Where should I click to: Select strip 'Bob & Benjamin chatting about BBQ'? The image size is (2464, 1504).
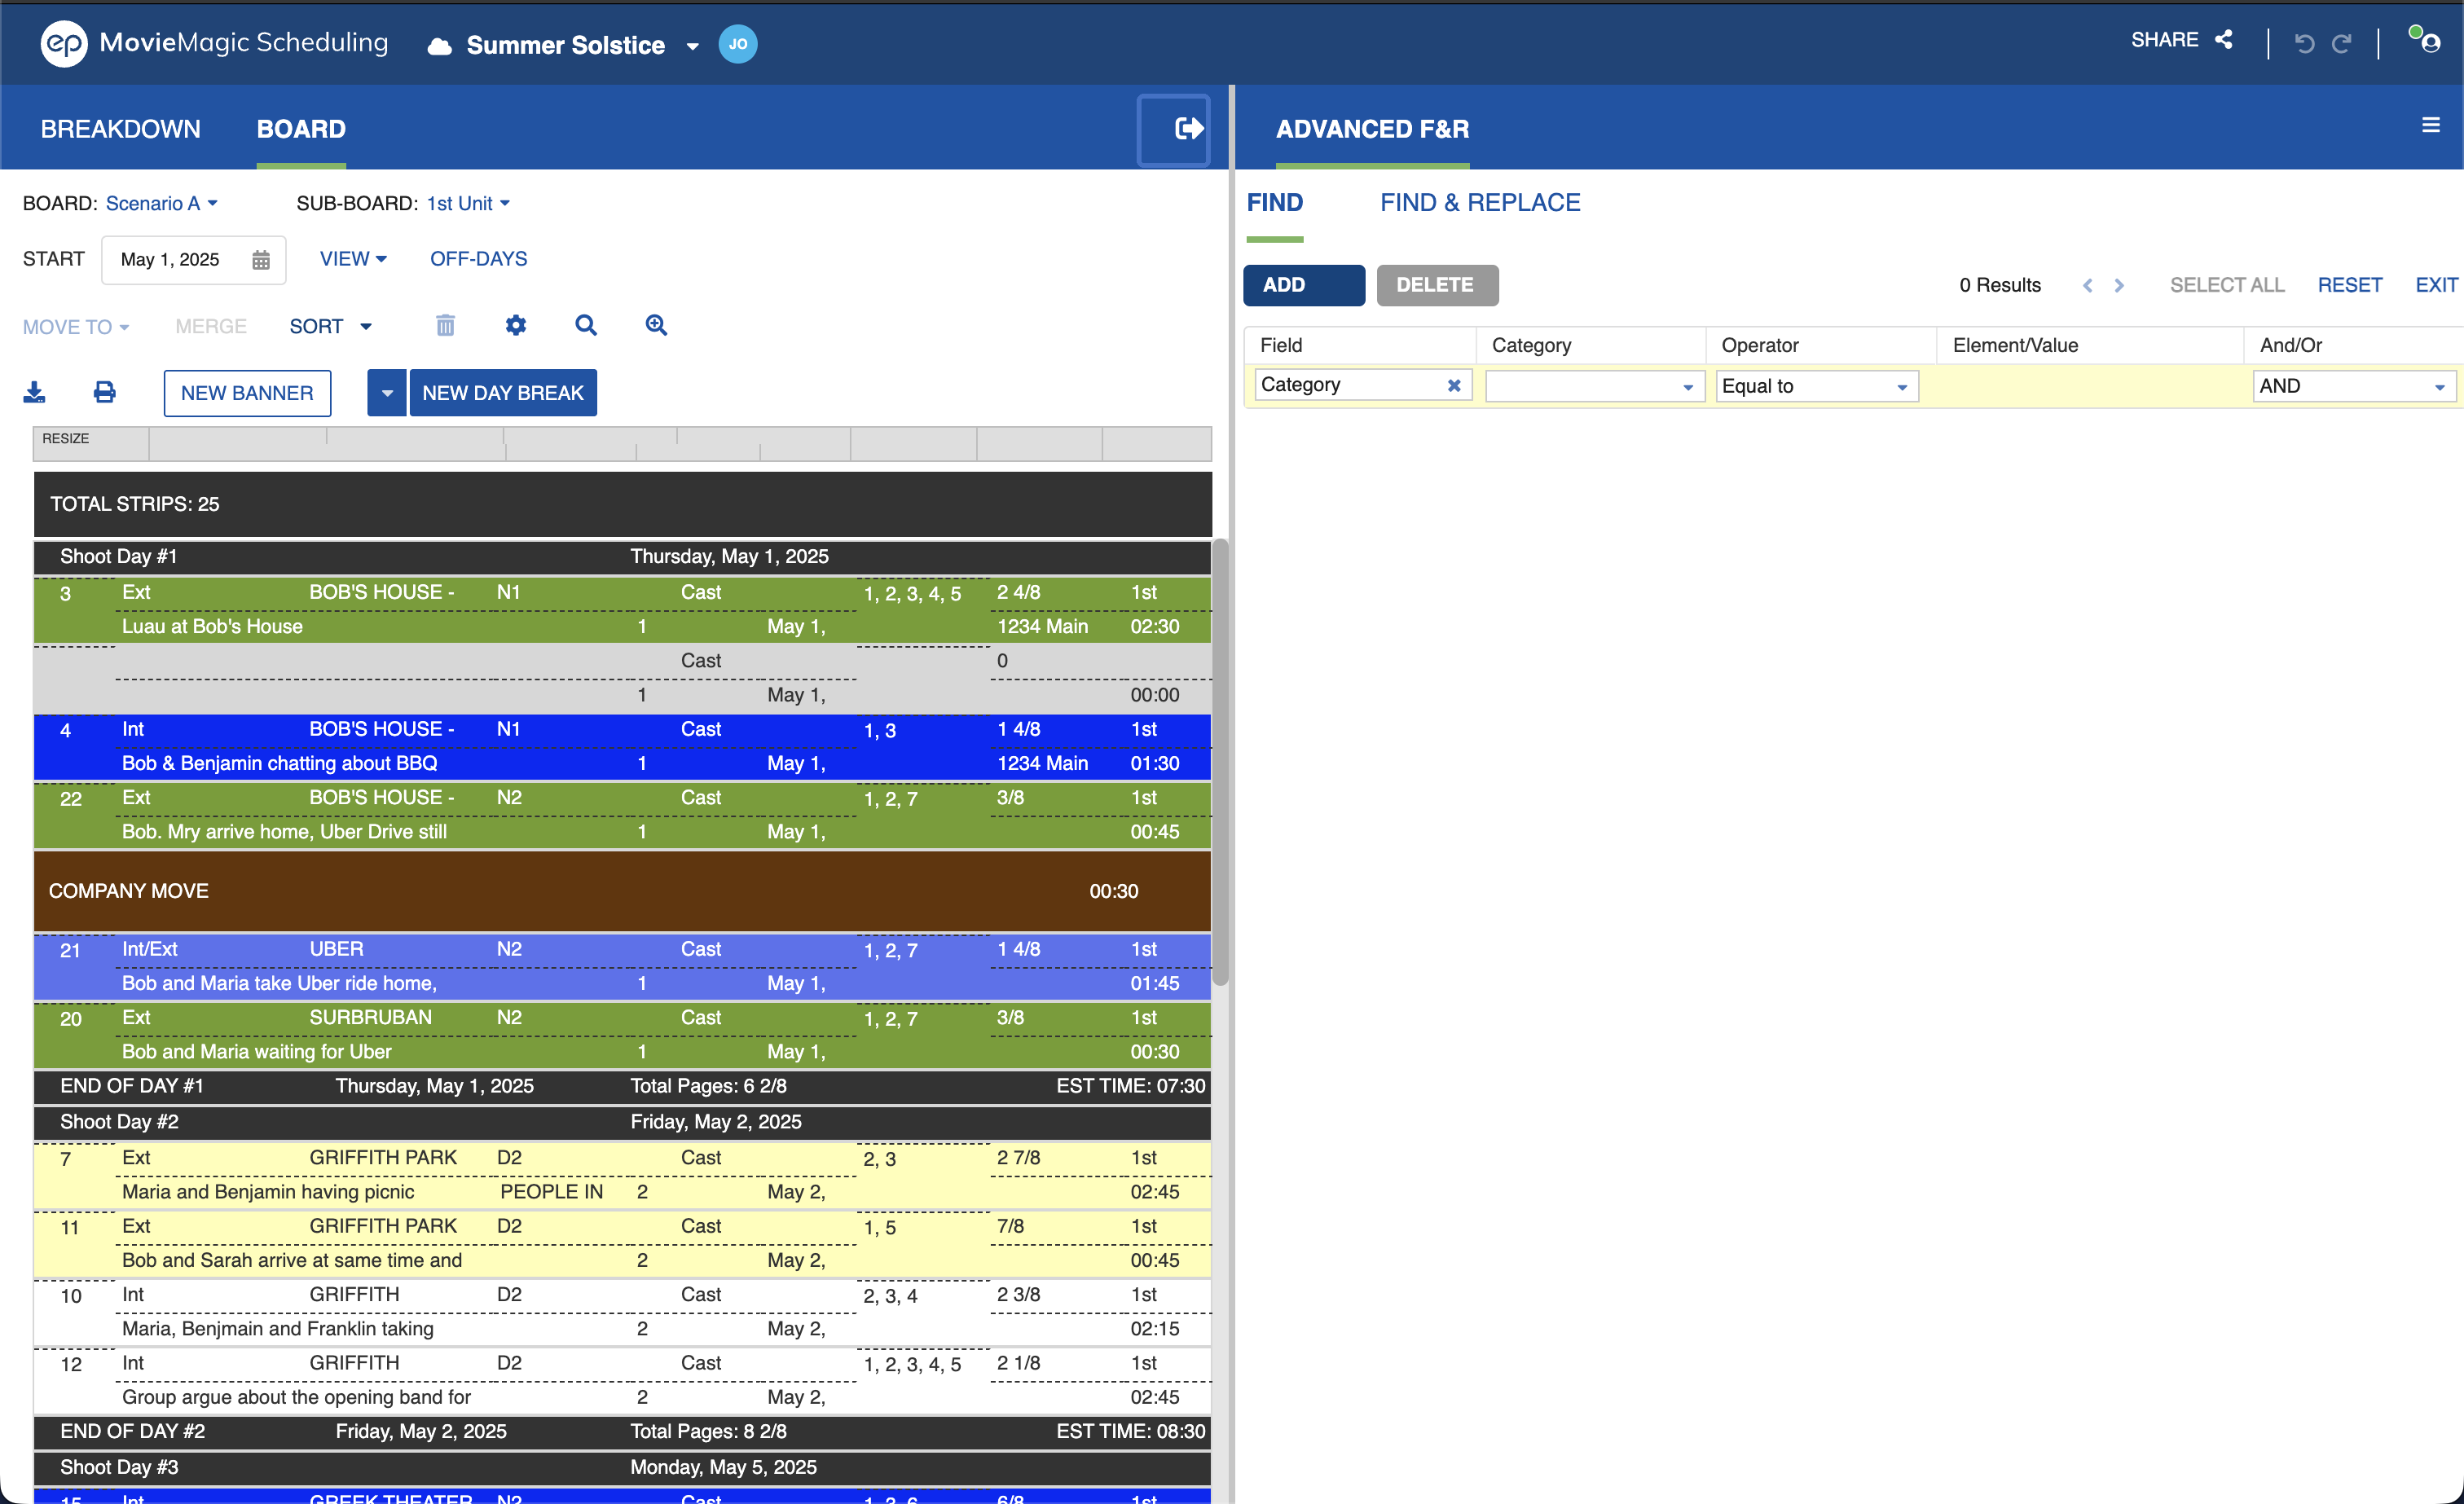click(622, 747)
